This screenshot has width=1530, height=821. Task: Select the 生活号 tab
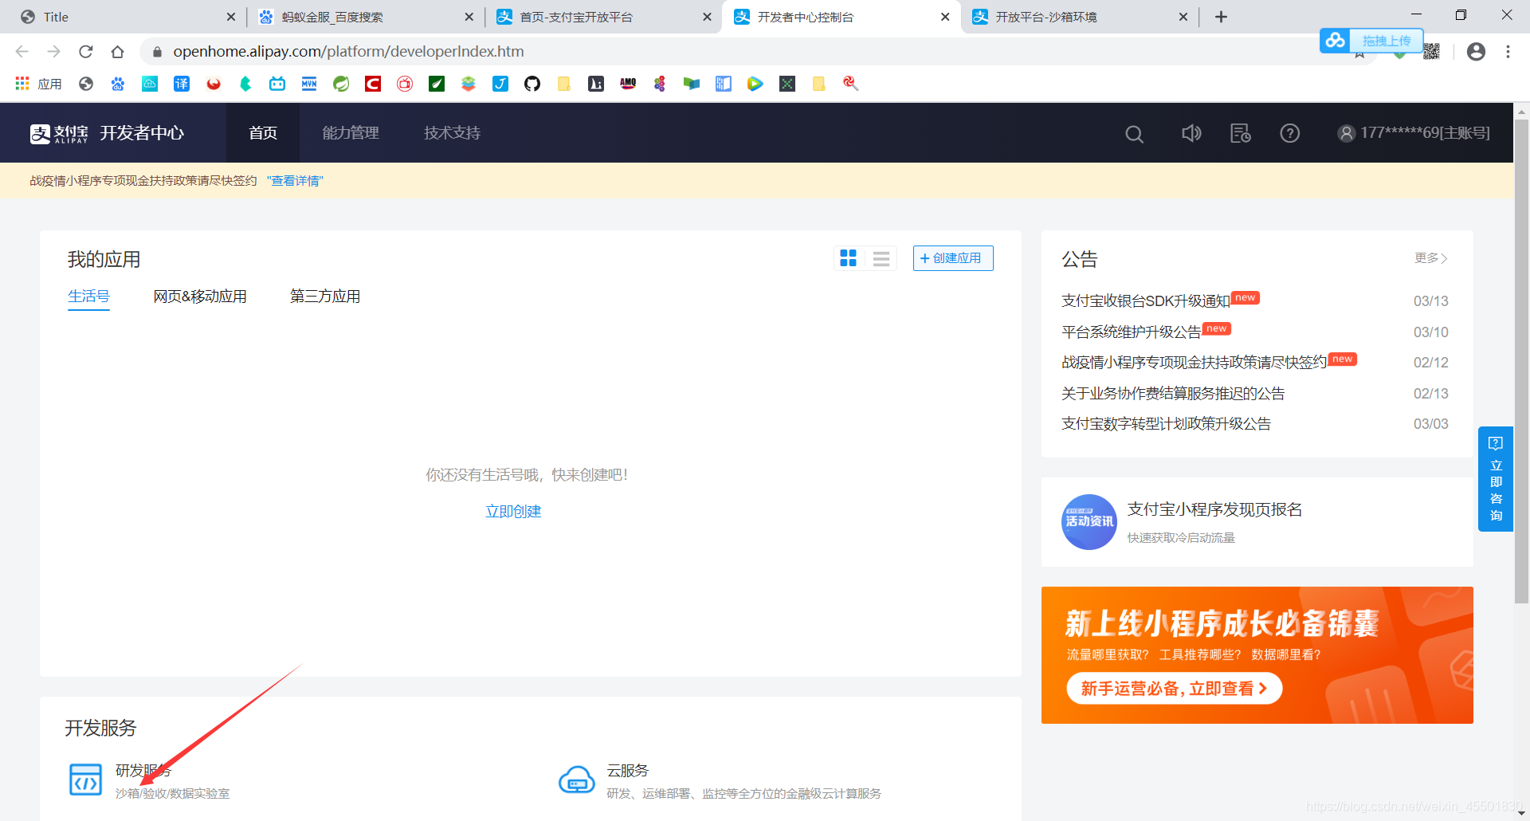(88, 297)
